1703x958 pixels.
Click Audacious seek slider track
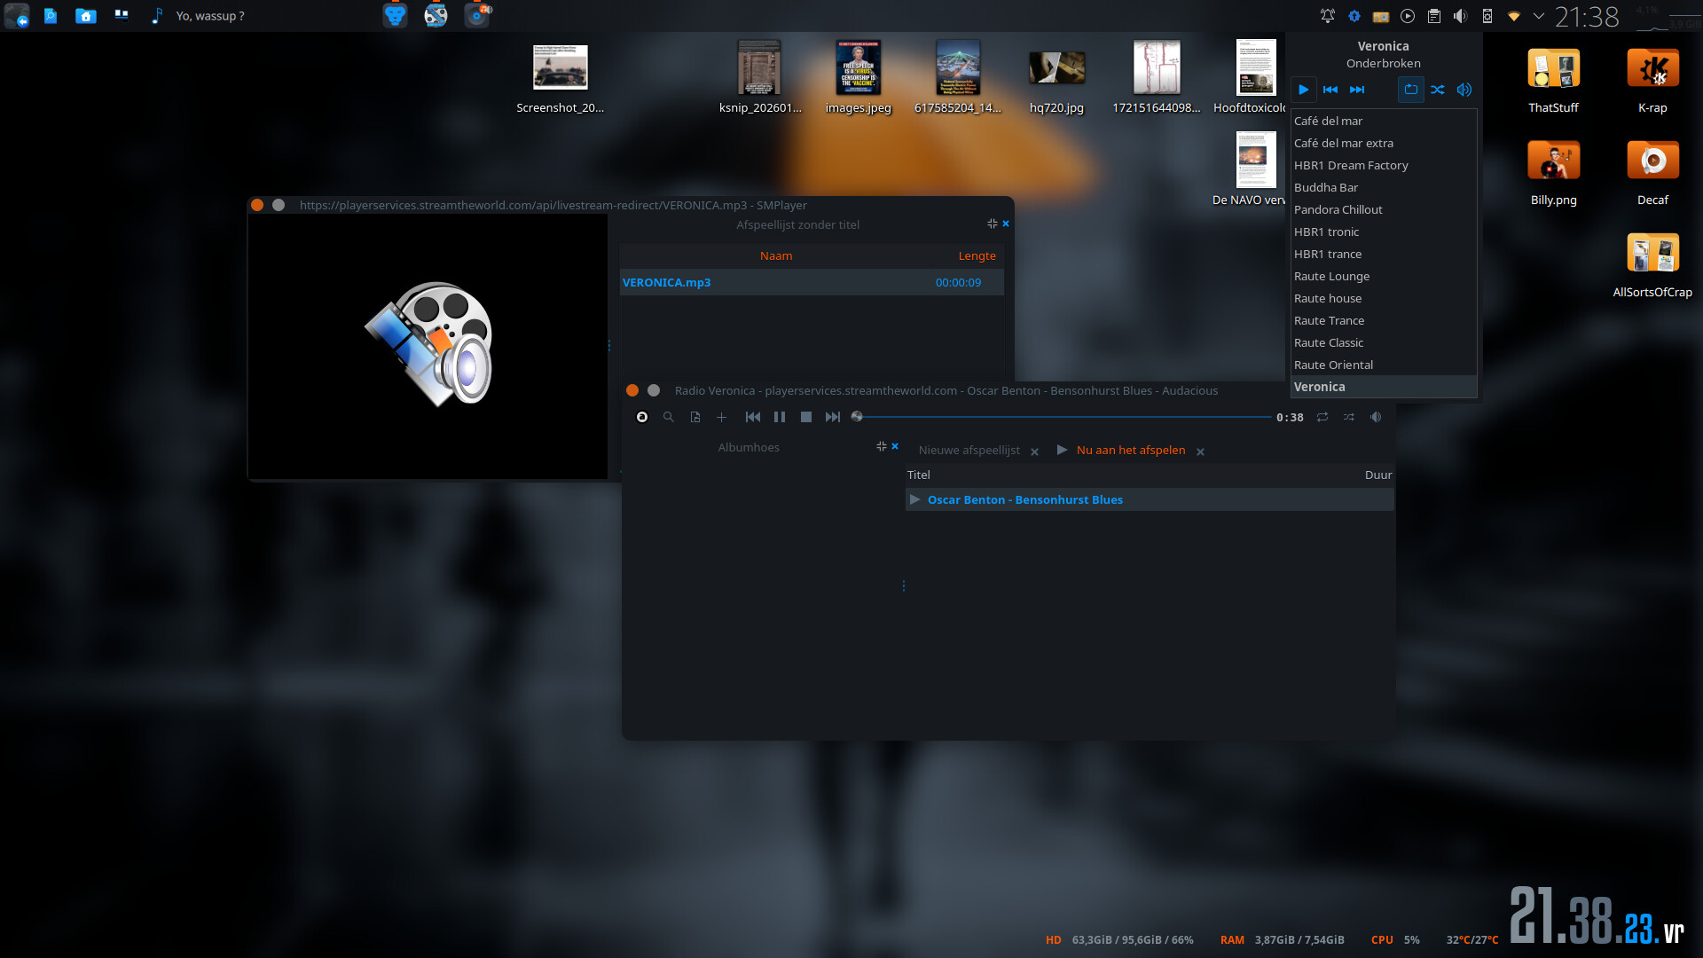(1064, 417)
